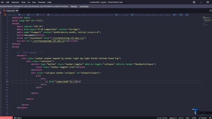Click the start header comment on line 13

point(29,53)
